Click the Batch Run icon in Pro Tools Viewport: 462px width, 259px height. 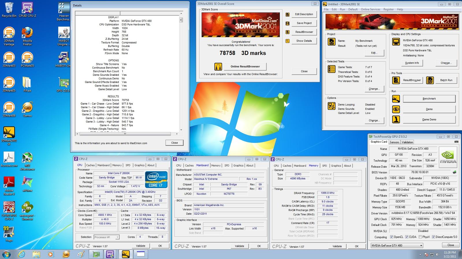[x=430, y=80]
